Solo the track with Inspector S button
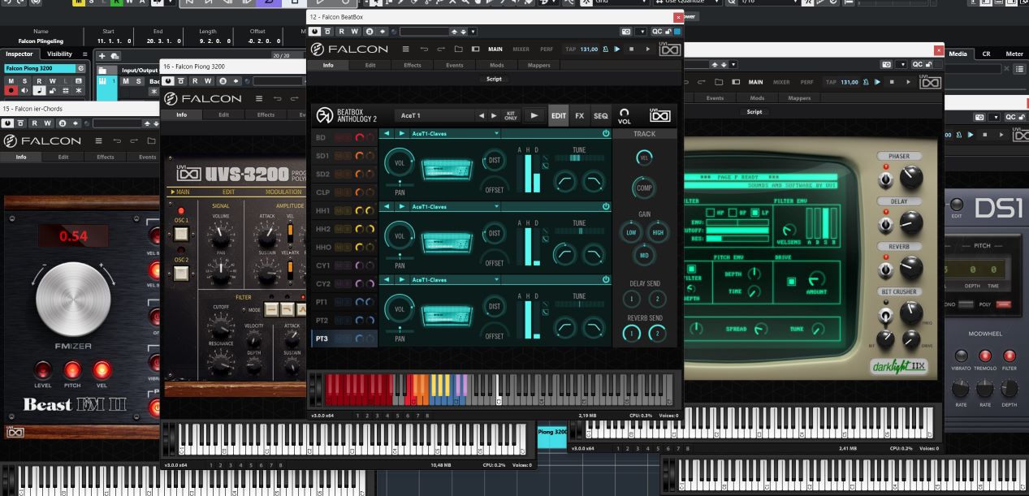 (24, 81)
